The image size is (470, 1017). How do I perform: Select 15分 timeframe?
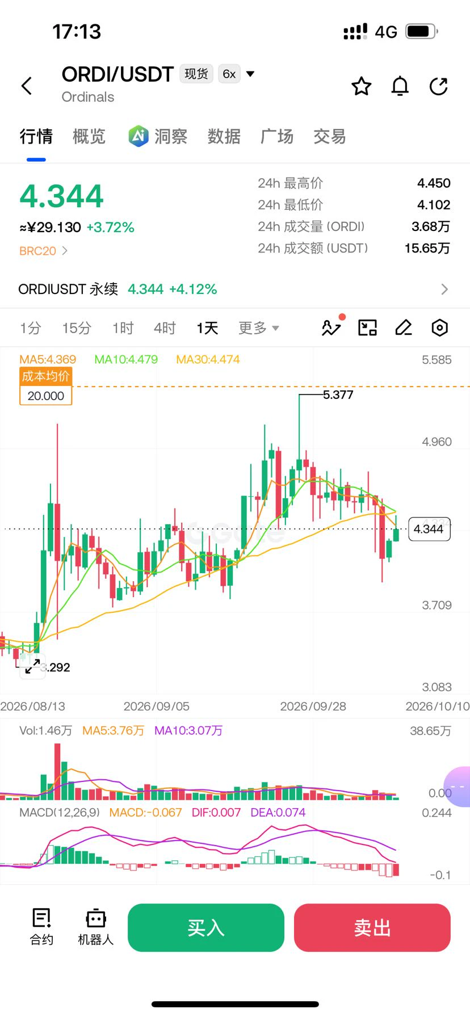click(x=77, y=328)
